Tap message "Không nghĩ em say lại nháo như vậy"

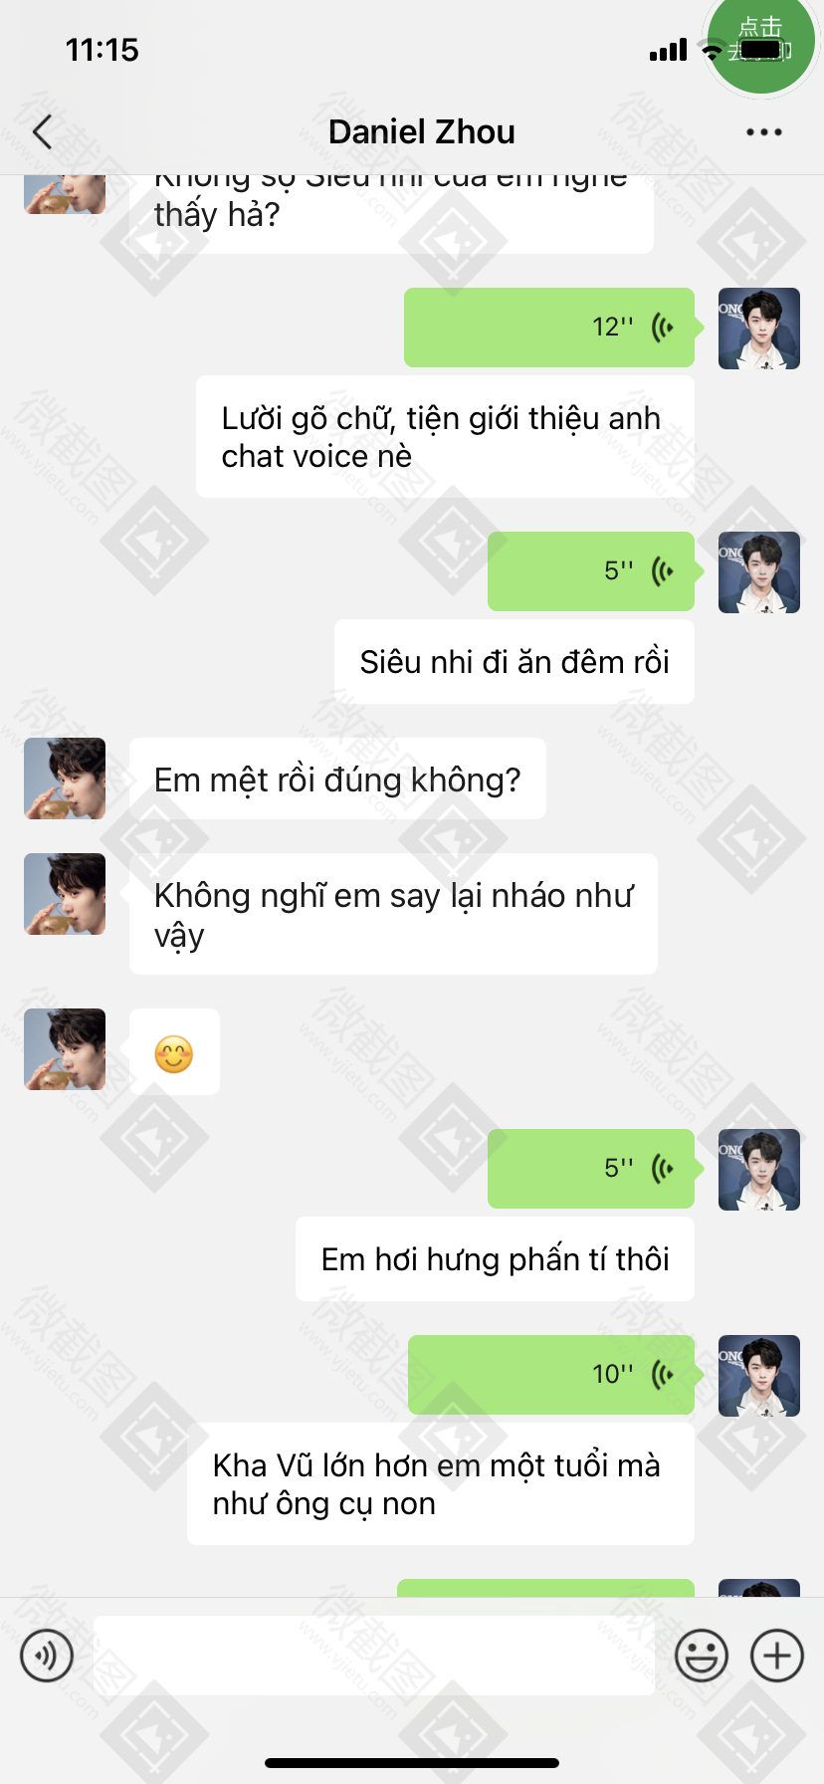[393, 914]
